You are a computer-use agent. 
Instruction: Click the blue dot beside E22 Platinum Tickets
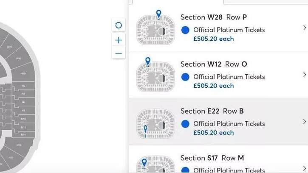tap(185, 124)
